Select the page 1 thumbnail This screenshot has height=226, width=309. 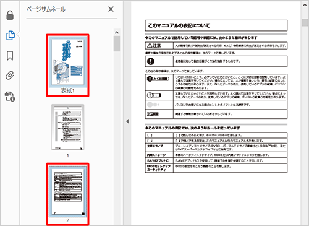tap(67, 127)
